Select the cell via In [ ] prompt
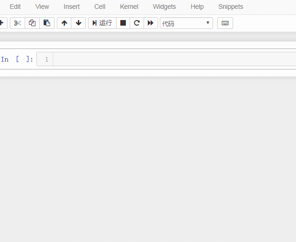Image resolution: width=296 pixels, height=242 pixels. (x=17, y=59)
